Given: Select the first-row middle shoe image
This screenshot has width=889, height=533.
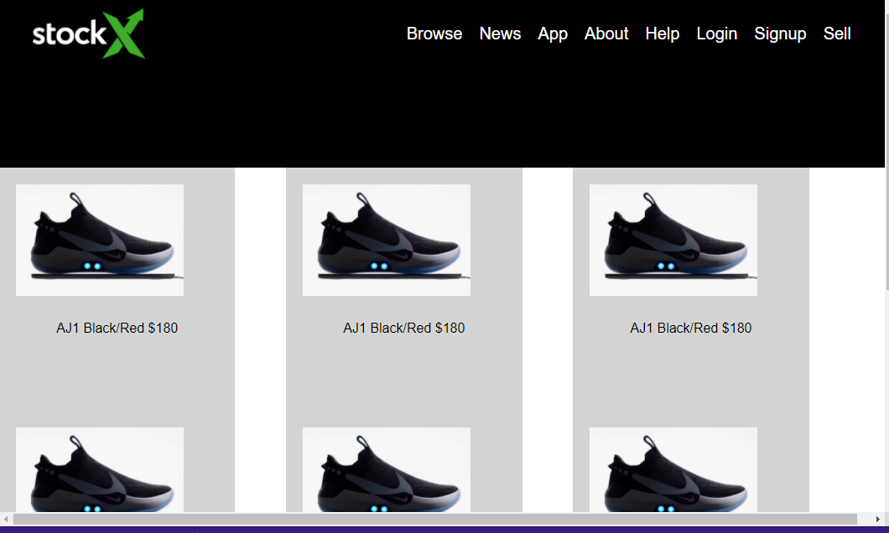Looking at the screenshot, I should tap(387, 240).
